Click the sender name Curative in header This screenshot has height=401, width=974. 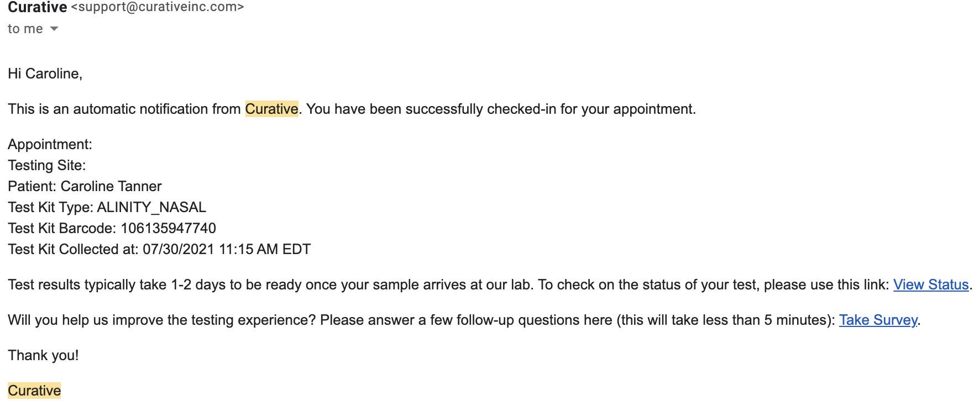click(x=37, y=7)
